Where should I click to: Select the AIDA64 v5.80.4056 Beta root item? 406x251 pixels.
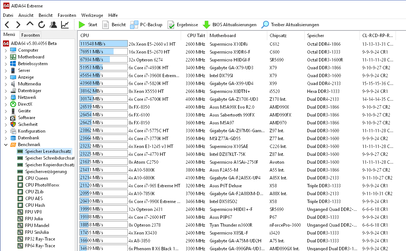(x=30, y=43)
